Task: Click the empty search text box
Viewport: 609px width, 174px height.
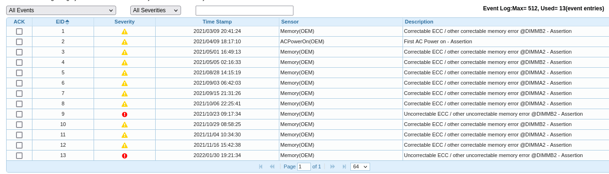Action: pos(245,10)
